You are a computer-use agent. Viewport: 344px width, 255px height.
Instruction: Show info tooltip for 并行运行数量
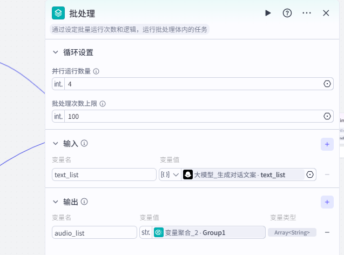[x=96, y=71]
